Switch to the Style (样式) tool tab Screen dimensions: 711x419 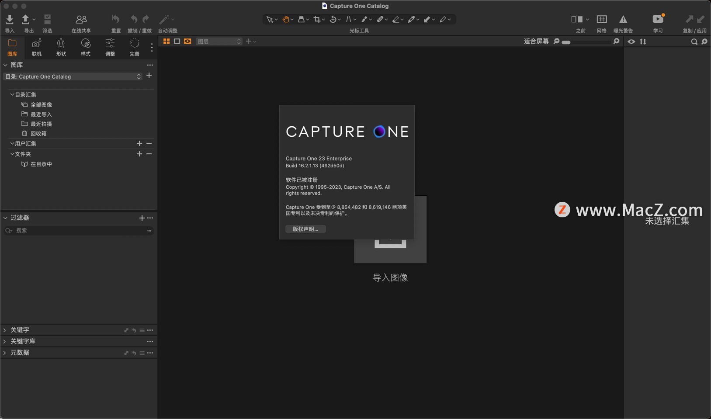click(x=86, y=47)
